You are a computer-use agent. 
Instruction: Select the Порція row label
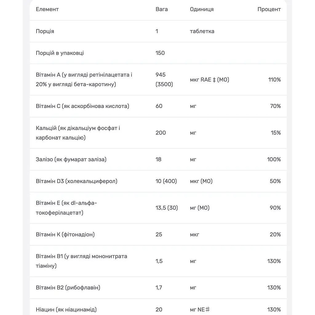click(x=45, y=31)
